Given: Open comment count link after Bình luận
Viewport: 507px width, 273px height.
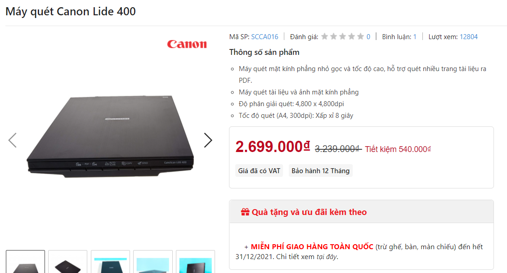Looking at the screenshot, I should 415,37.
